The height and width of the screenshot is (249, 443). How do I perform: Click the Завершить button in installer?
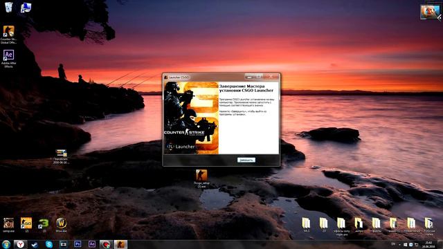coord(246,160)
